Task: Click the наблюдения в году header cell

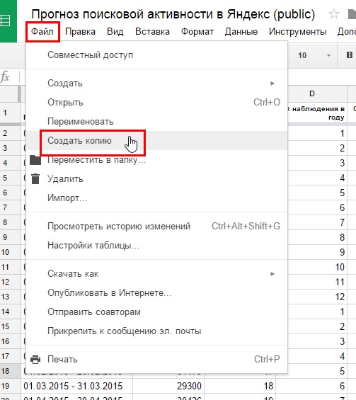Action: [317, 113]
